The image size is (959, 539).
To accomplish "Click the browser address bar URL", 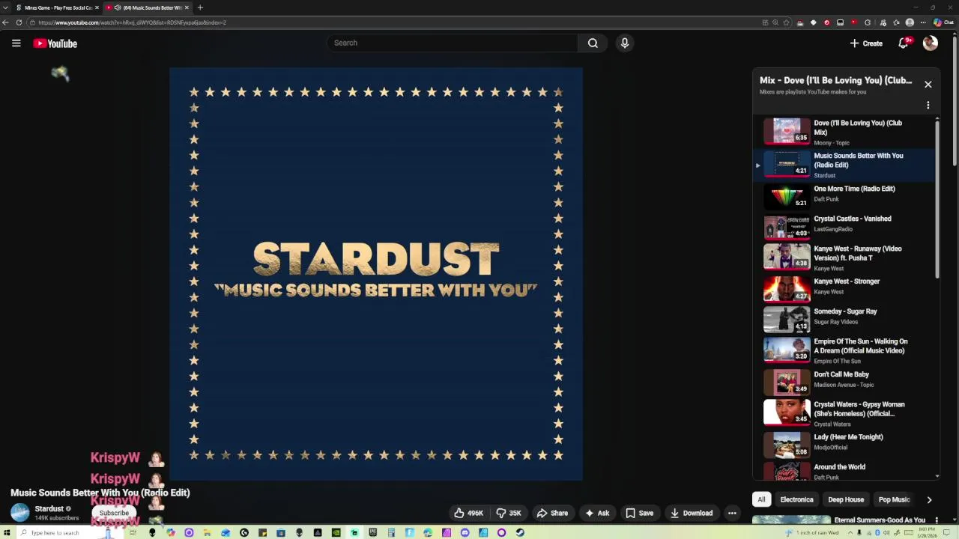I will pos(132,22).
